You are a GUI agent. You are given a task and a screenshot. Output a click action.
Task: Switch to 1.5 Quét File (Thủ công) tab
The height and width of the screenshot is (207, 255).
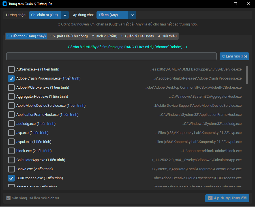pyautogui.click(x=69, y=36)
